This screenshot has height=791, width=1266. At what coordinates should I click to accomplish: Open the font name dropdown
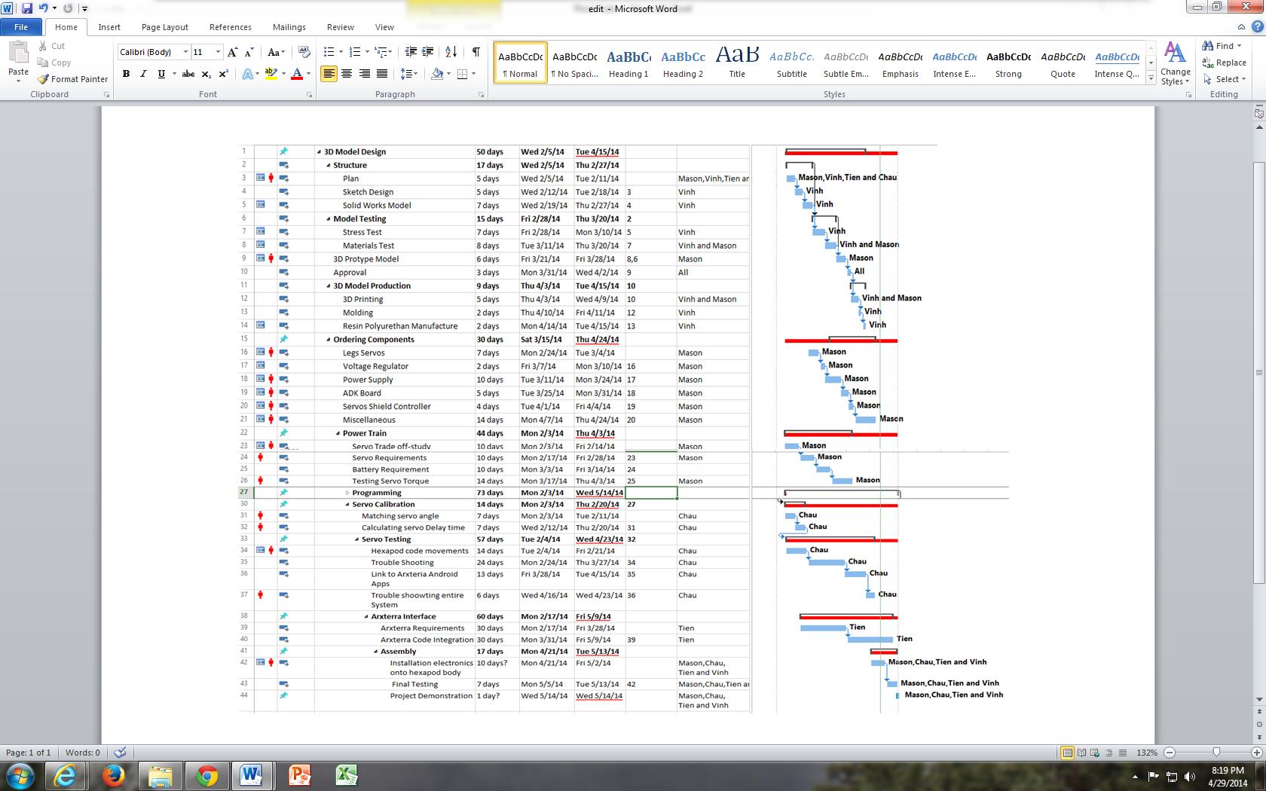[x=185, y=52]
